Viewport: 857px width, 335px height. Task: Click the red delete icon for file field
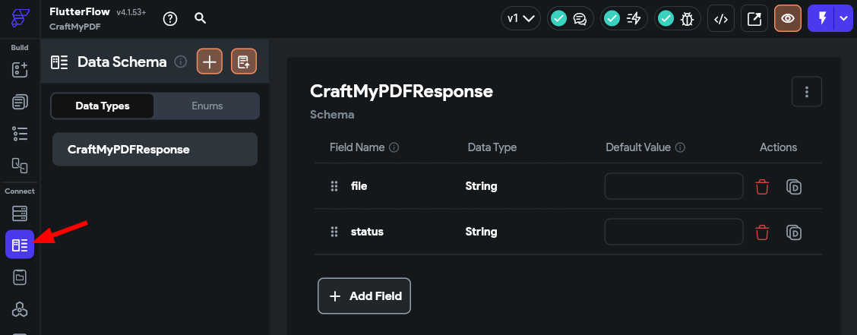(x=762, y=186)
